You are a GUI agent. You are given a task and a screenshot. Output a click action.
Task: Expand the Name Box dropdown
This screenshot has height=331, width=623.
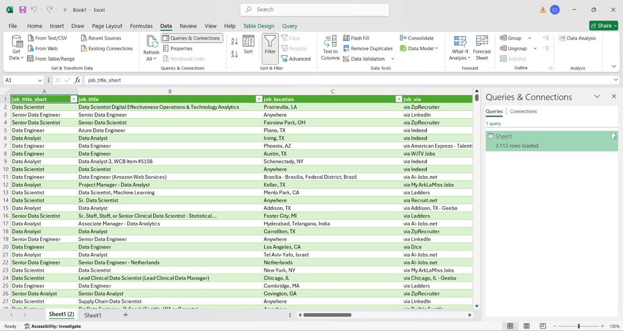pyautogui.click(x=40, y=80)
